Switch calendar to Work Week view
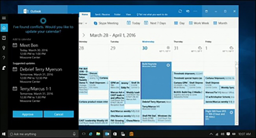The width and height of the screenshot is (256, 138). [x=199, y=23]
